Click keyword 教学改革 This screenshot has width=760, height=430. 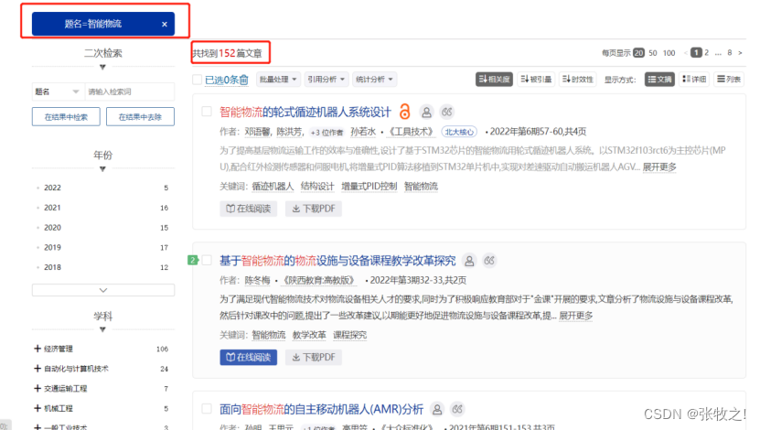tap(309, 335)
